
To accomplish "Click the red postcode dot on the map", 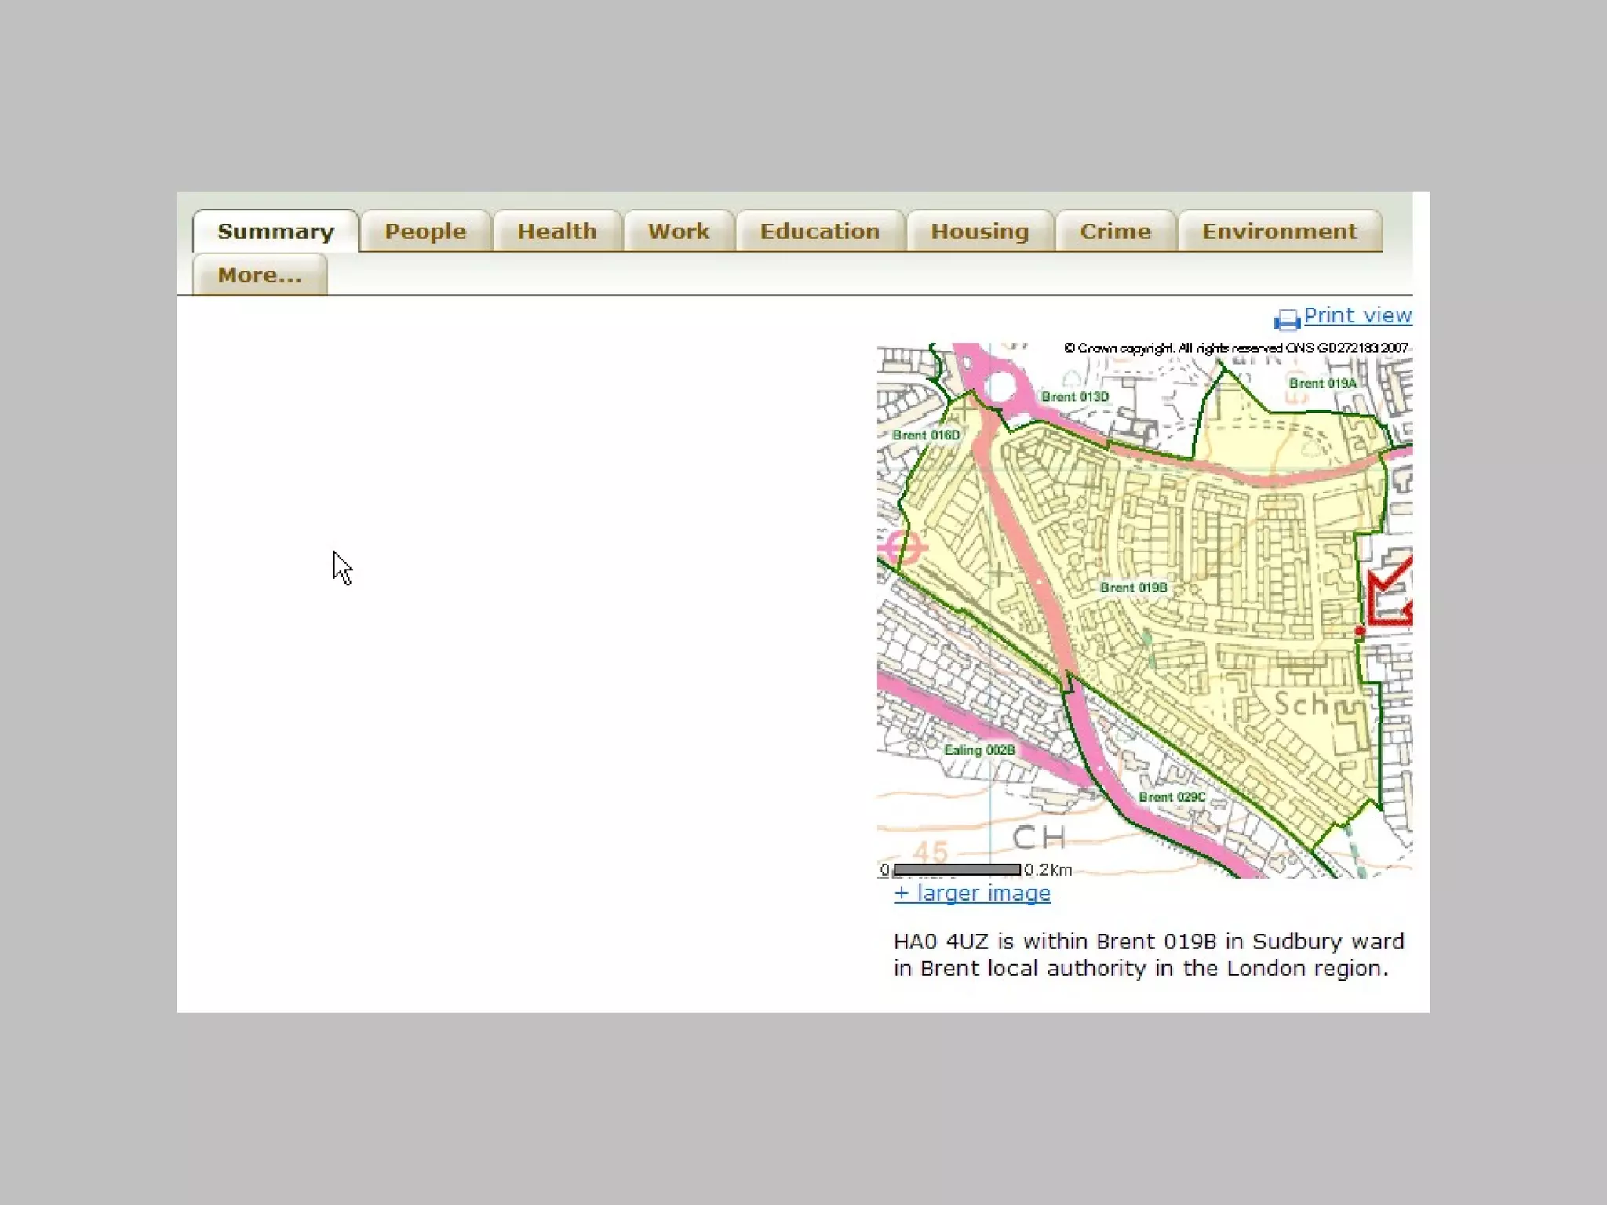I will (1360, 631).
